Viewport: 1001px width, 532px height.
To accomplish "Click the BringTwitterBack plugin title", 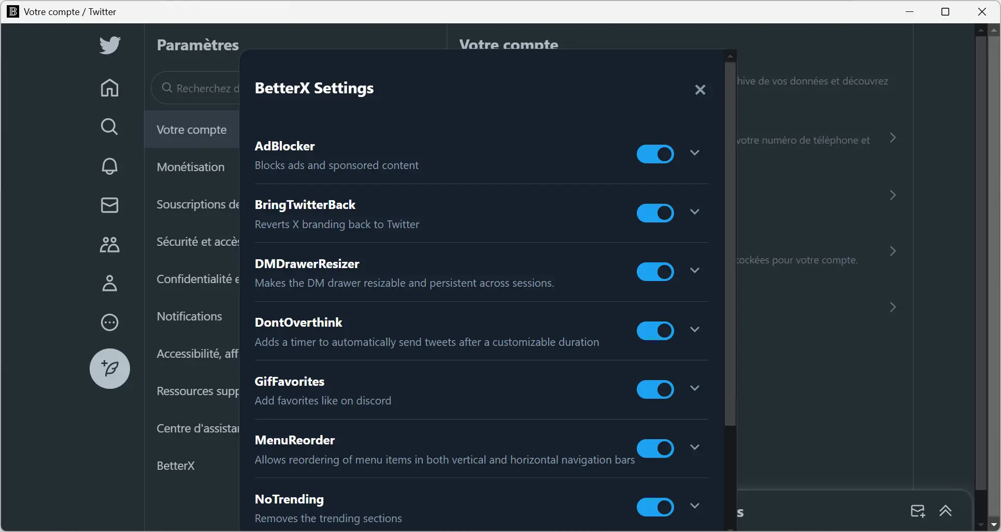I will click(x=305, y=205).
